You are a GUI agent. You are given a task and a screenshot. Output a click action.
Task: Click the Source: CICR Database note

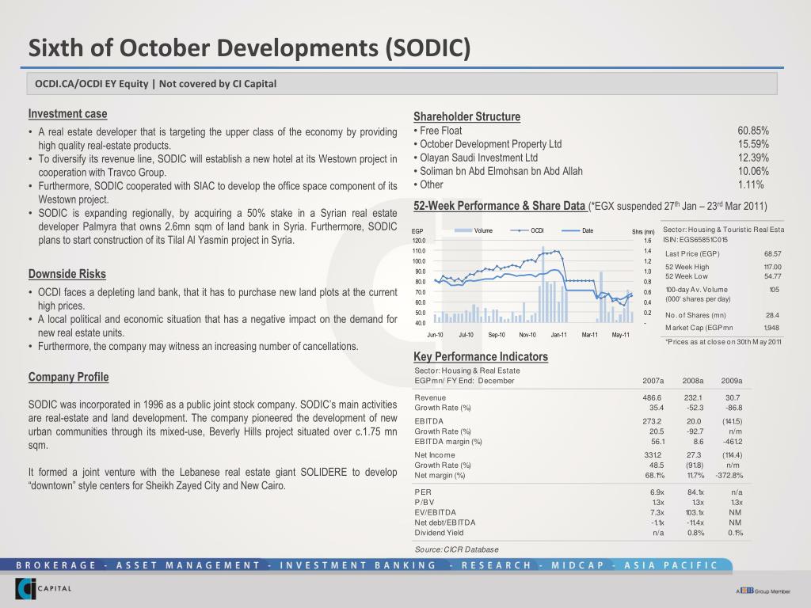pos(456,549)
